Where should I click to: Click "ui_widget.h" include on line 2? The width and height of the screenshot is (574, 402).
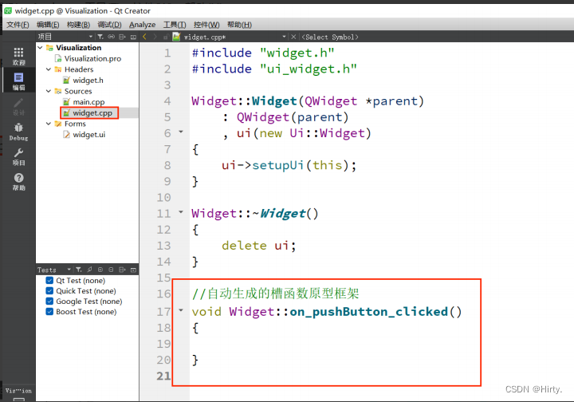pyautogui.click(x=309, y=69)
